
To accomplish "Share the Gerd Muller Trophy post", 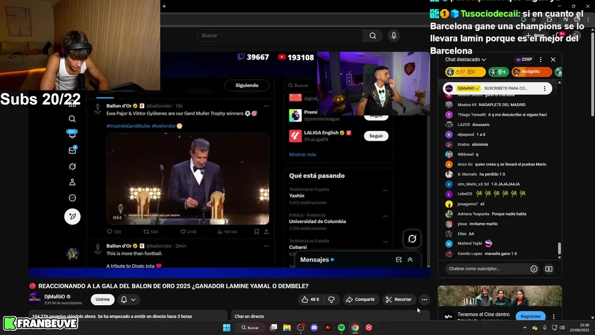I will click(x=266, y=232).
